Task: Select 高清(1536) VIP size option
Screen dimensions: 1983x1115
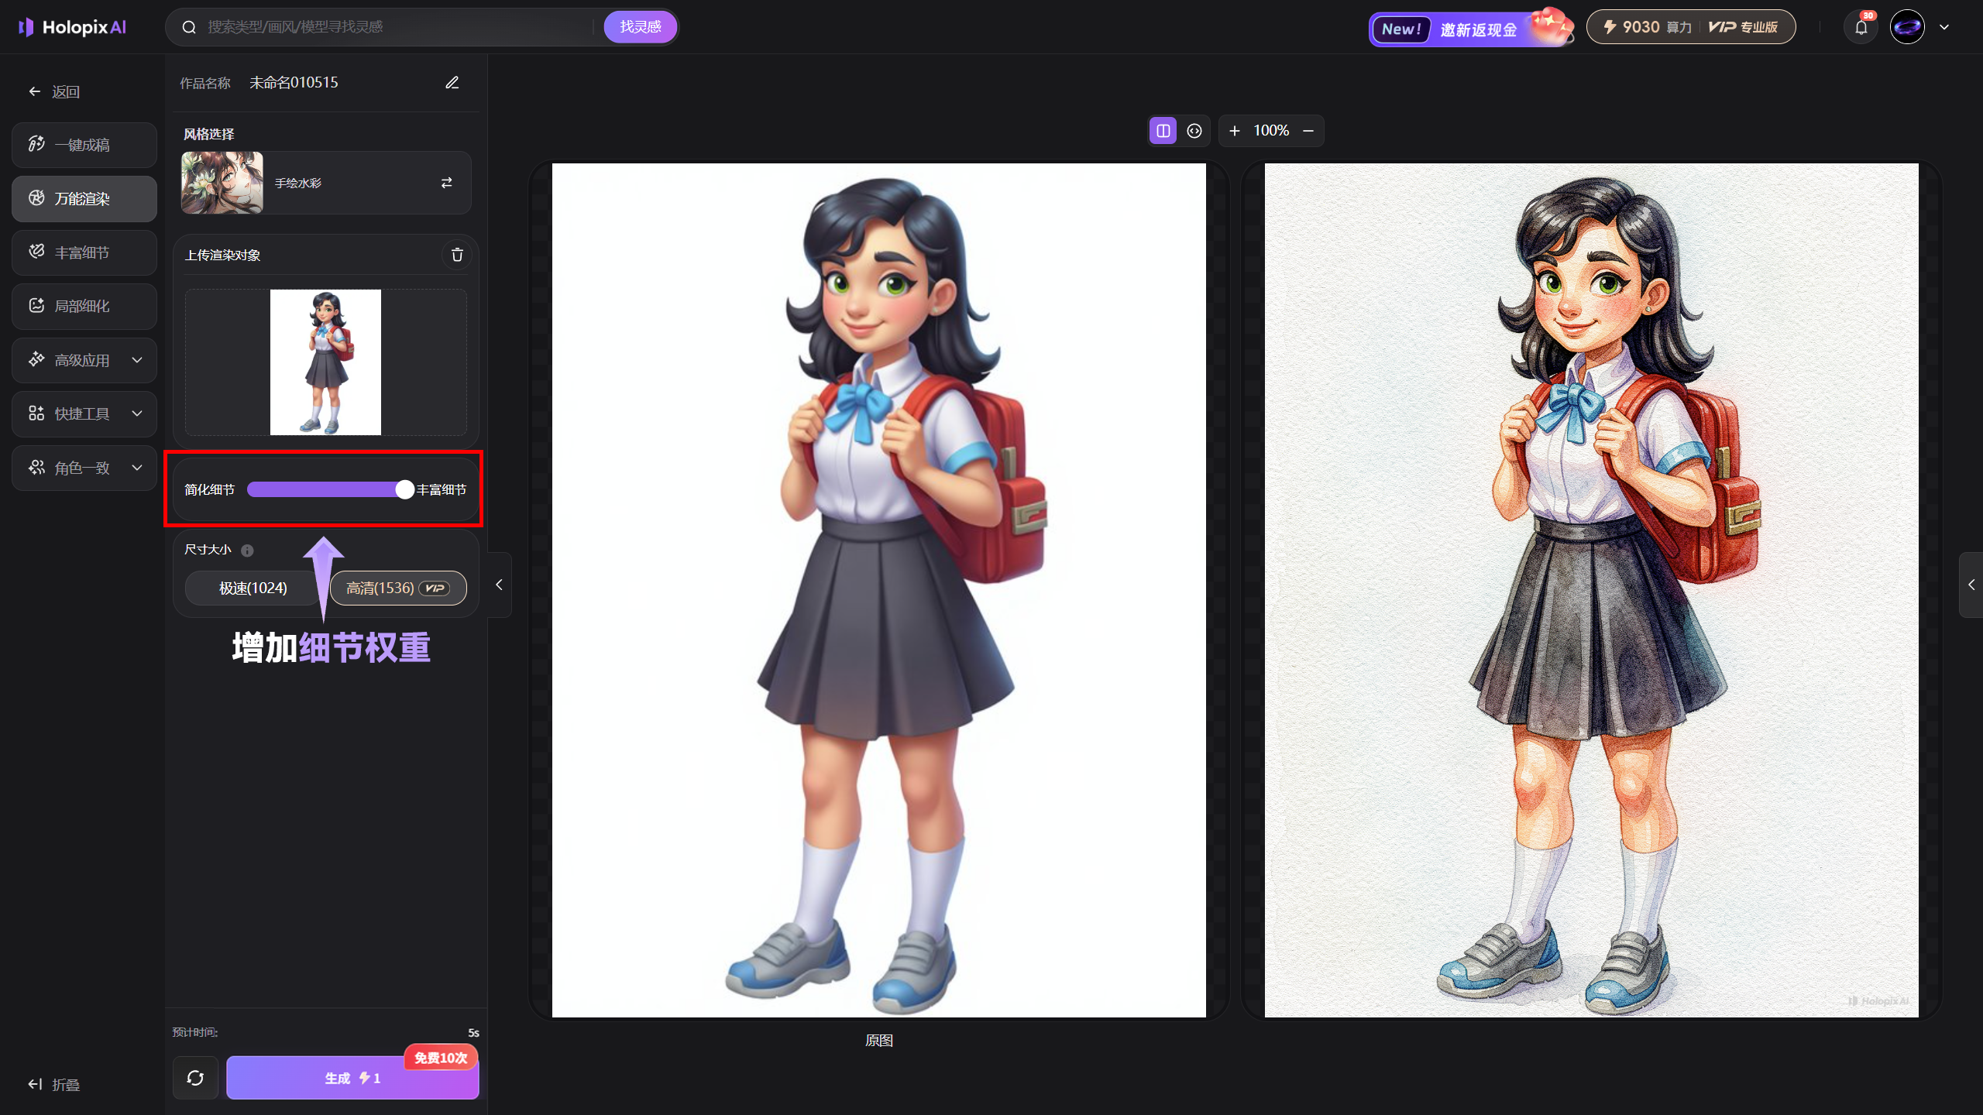Action: coord(397,588)
